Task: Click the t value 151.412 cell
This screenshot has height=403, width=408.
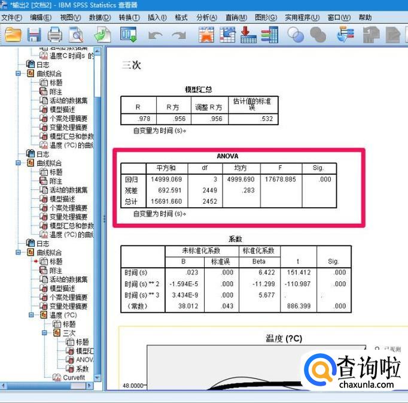Action: pyautogui.click(x=299, y=272)
